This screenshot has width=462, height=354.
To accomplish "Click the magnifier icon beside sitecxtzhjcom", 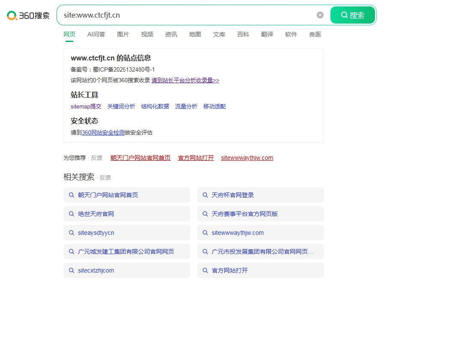I will 71,270.
